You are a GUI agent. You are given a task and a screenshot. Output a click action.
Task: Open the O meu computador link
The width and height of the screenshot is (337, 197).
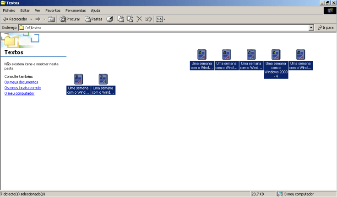(19, 93)
